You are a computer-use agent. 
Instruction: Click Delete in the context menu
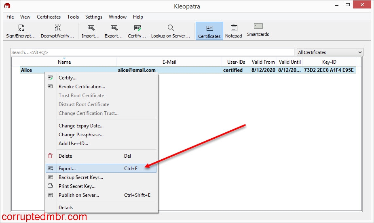(65, 156)
